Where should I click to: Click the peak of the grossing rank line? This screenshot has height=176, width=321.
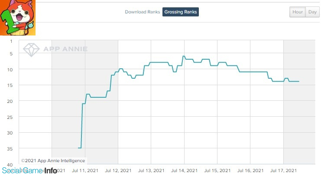(184, 56)
